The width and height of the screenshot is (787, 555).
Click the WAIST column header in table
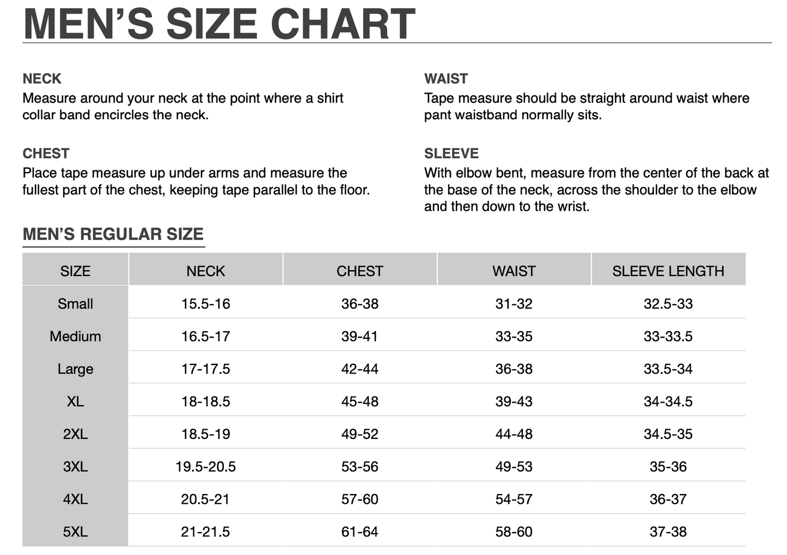[514, 271]
